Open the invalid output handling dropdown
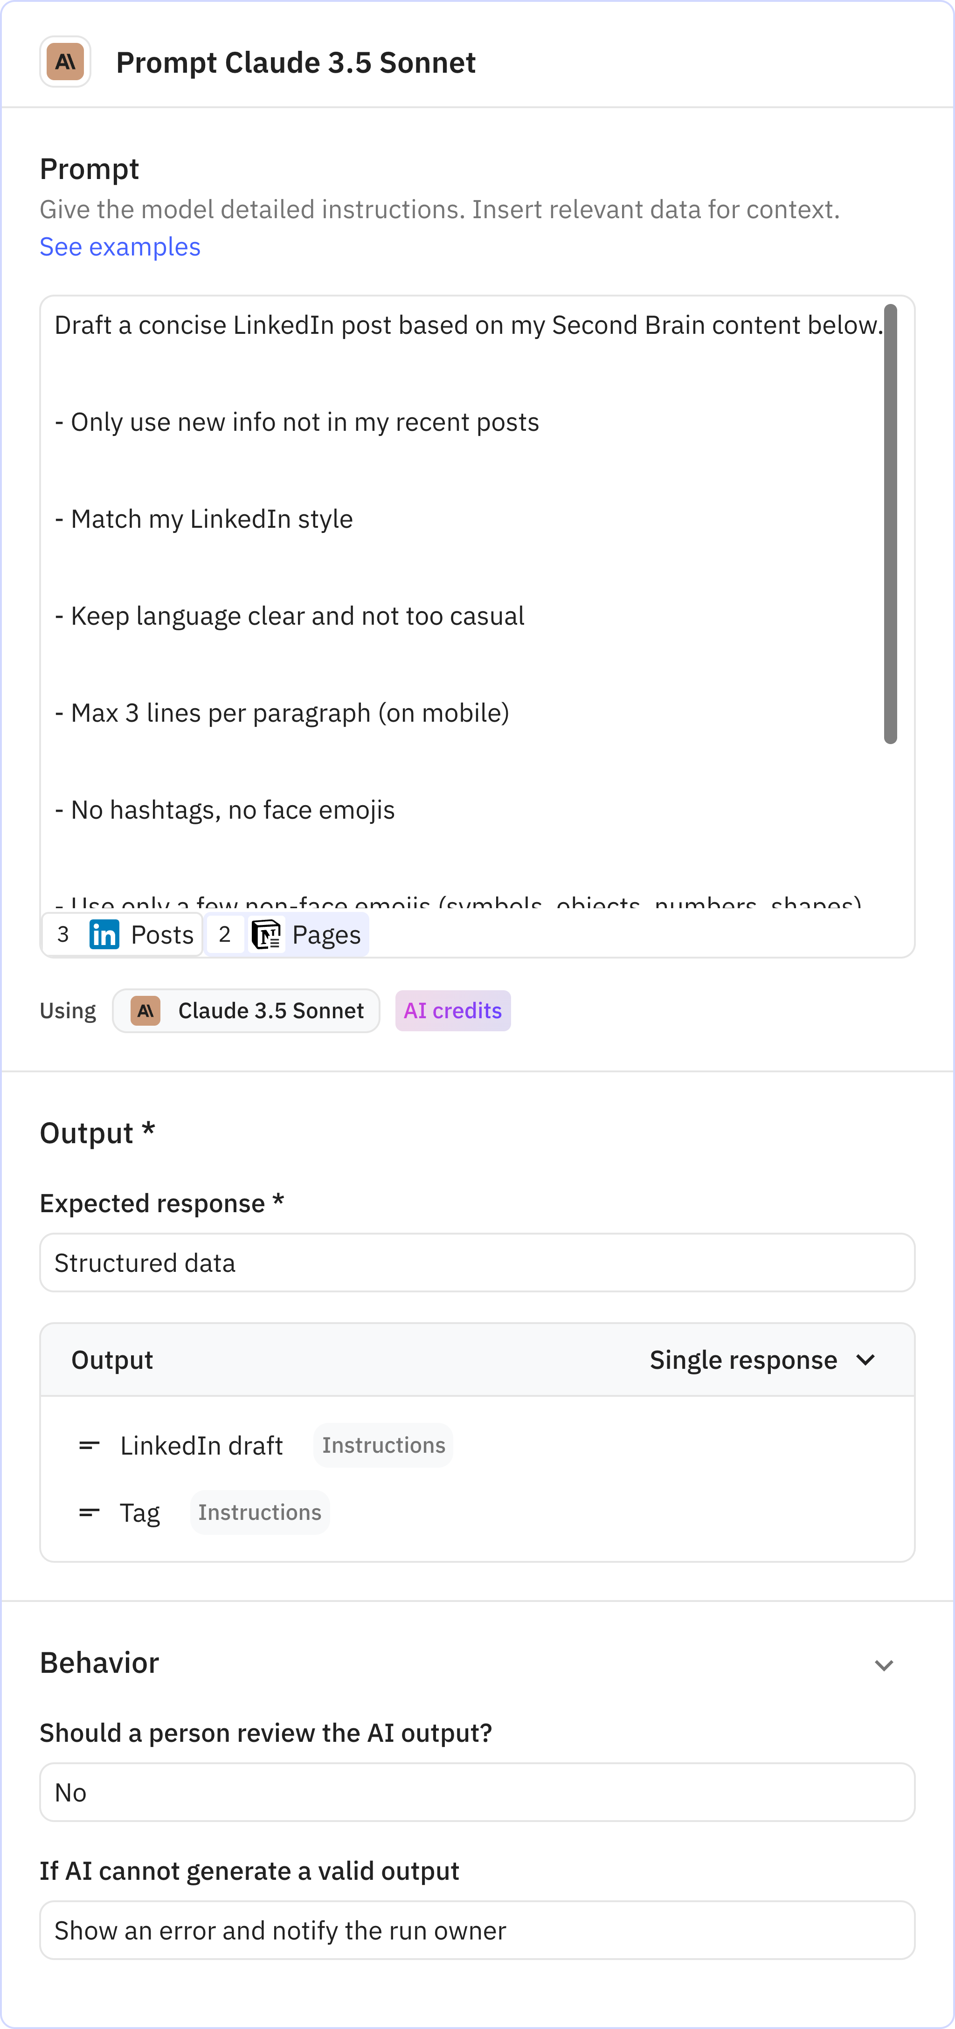Viewport: 955px width, 2029px height. tap(477, 1931)
